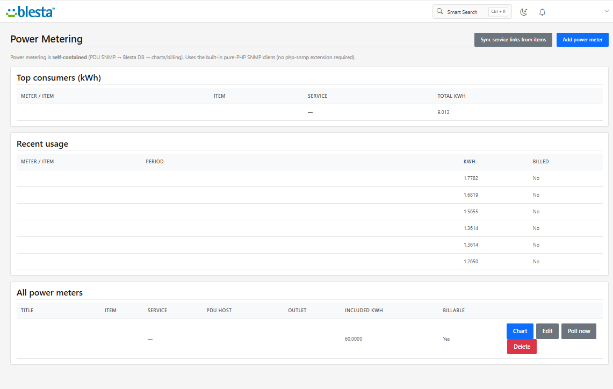
Task: Click the INCLUDED KWH column header
Action: [364, 311]
